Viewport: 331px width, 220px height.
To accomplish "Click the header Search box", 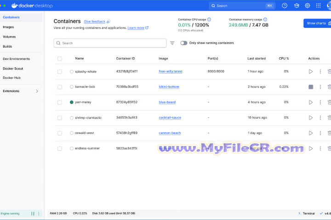I will [242, 5].
